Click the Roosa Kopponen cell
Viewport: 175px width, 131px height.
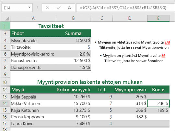pos(33,117)
